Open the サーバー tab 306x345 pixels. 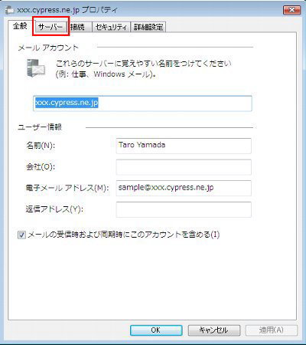50,27
